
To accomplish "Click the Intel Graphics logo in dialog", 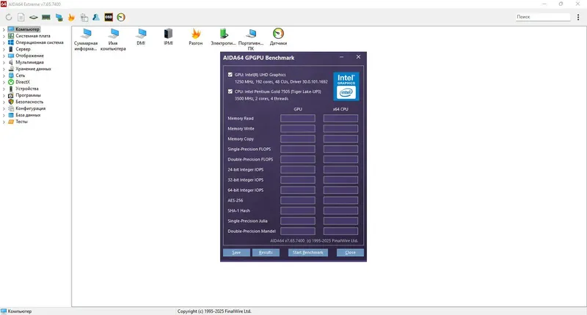I will pyautogui.click(x=346, y=86).
